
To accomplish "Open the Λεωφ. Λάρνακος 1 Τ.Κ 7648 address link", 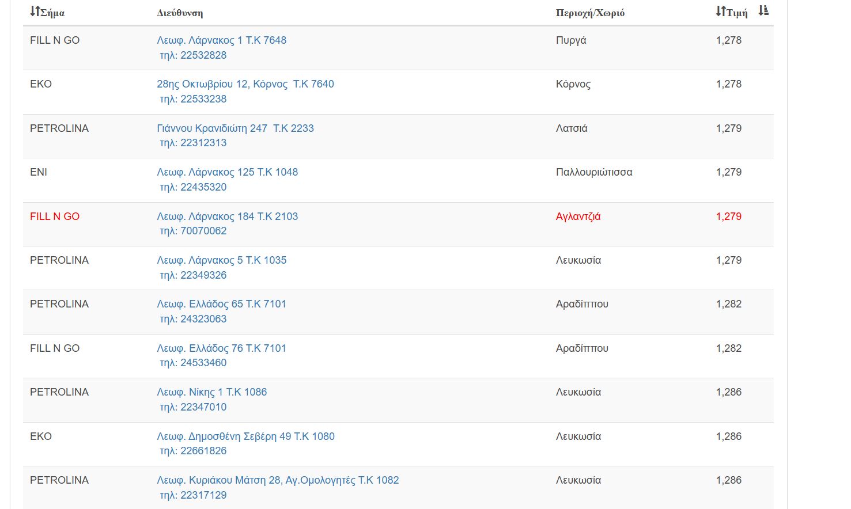I will (x=221, y=40).
